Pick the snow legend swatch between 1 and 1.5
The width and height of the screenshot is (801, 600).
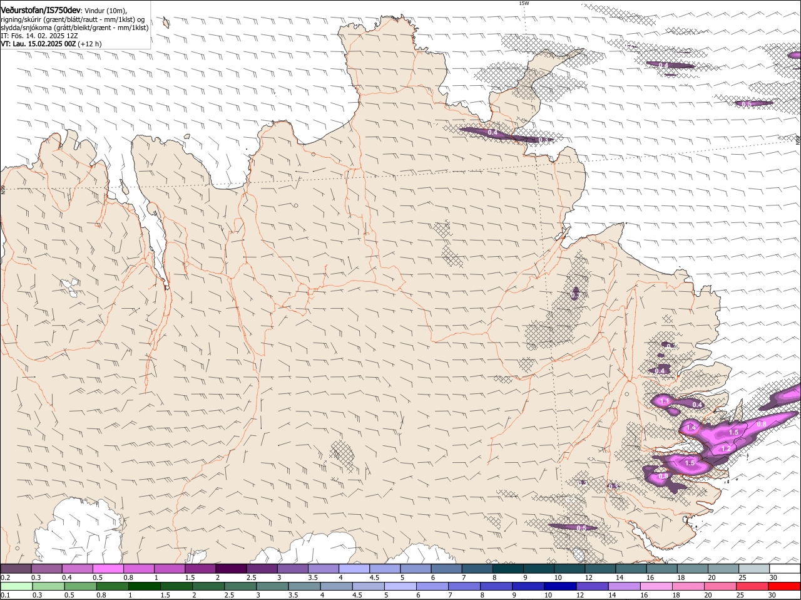[170, 569]
